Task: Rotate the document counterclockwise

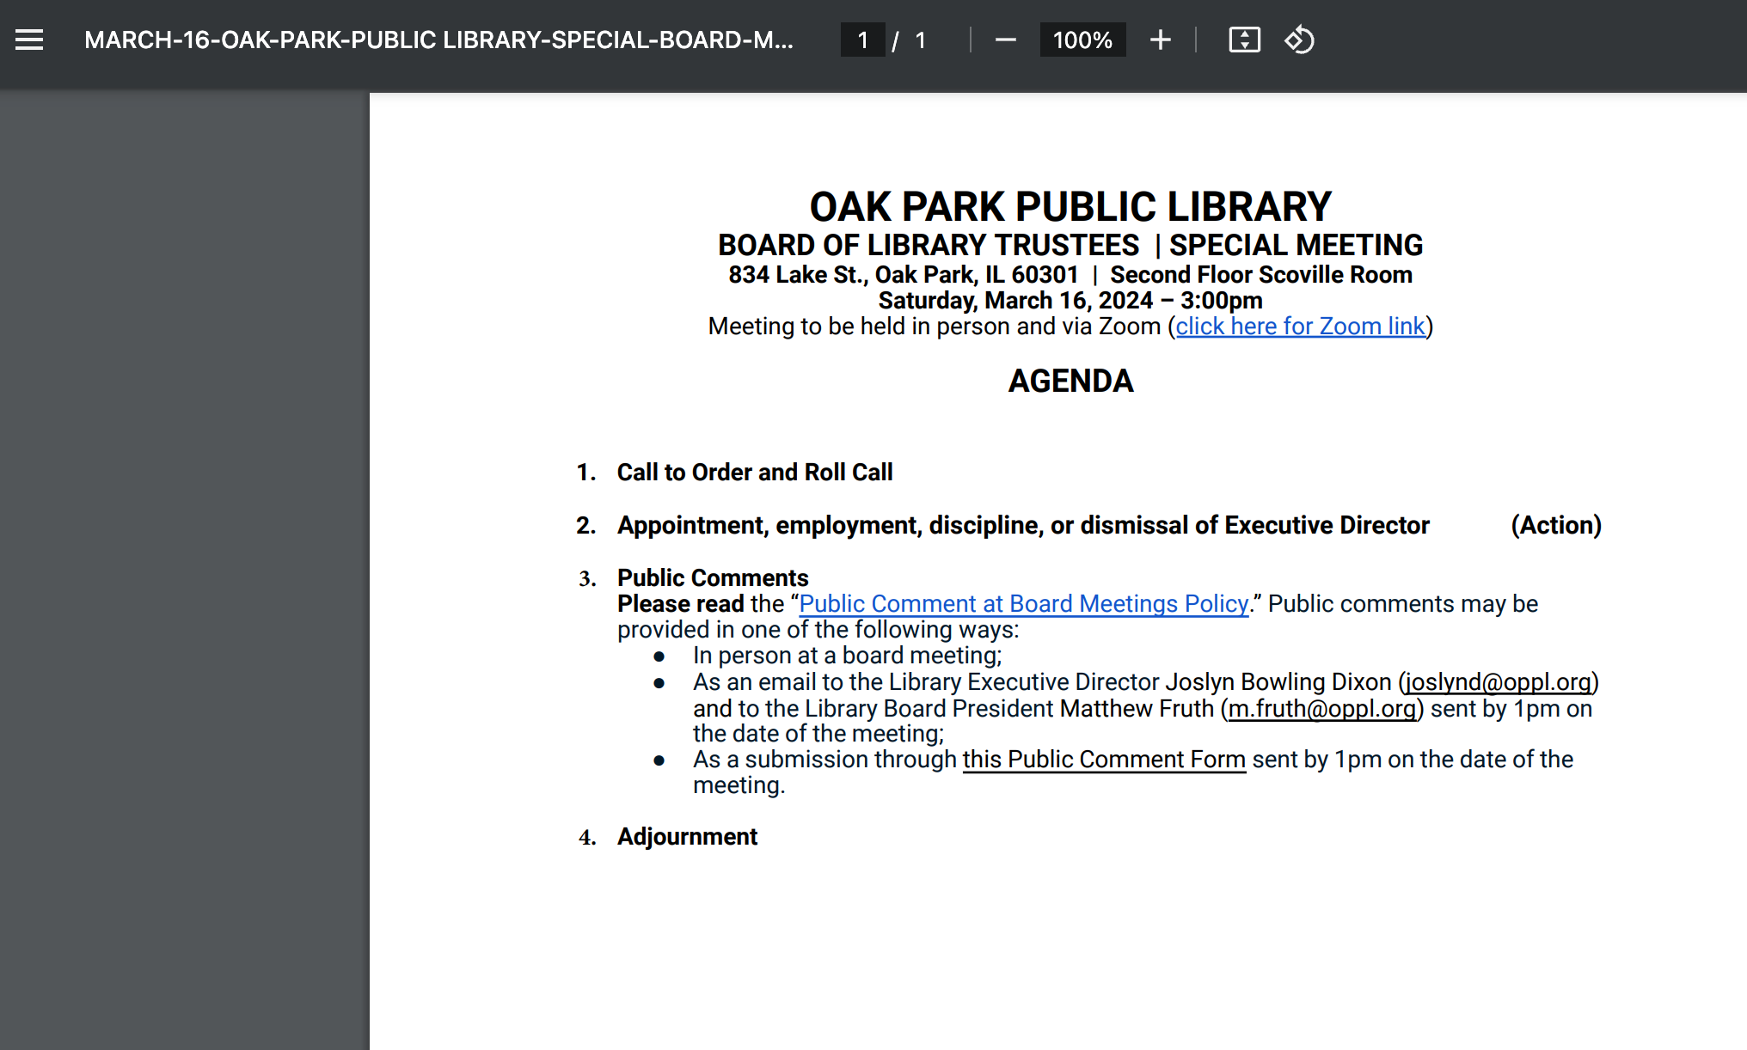Action: pyautogui.click(x=1298, y=40)
